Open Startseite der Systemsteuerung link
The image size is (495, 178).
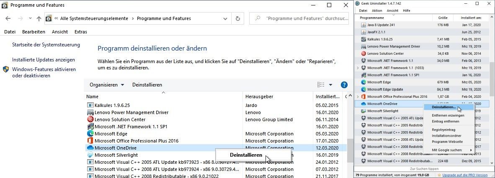click(x=46, y=45)
